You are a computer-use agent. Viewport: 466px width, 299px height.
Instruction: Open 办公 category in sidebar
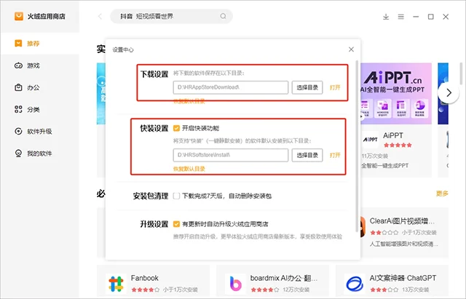click(x=27, y=87)
